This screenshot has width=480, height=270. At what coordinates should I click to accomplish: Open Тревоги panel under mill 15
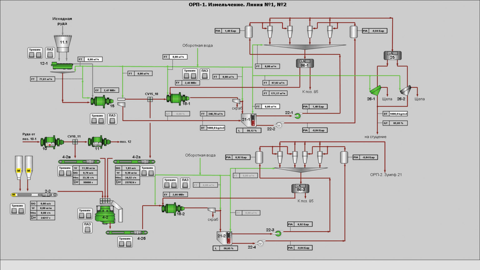[97, 119]
